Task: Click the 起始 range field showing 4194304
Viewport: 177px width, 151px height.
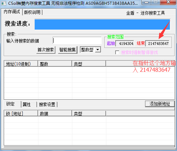Action: (x=125, y=44)
